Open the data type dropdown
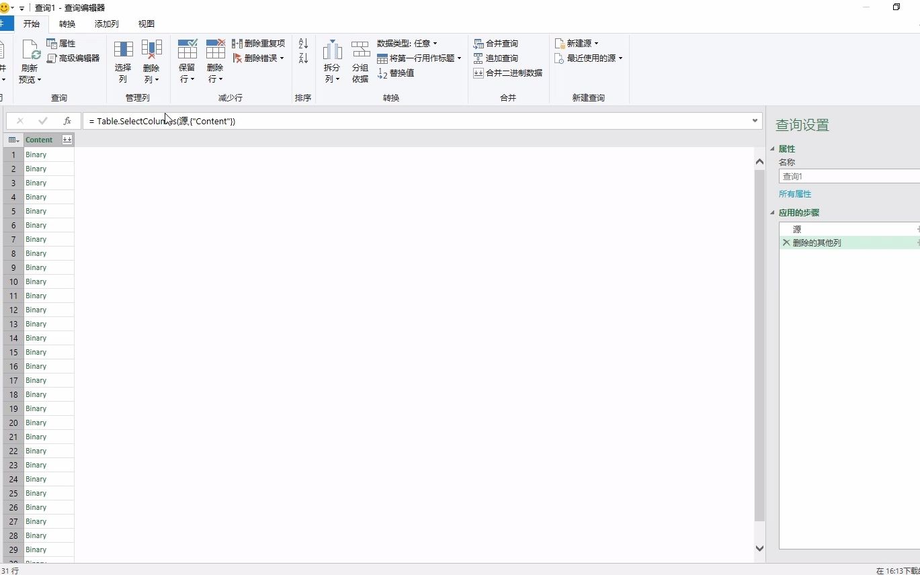 click(x=433, y=42)
